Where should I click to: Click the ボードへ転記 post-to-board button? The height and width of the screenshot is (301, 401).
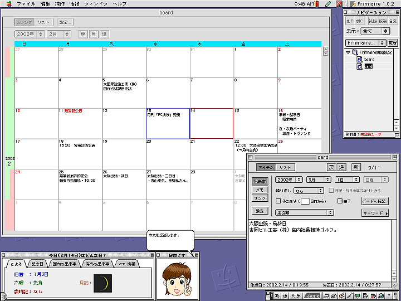[x=375, y=201]
